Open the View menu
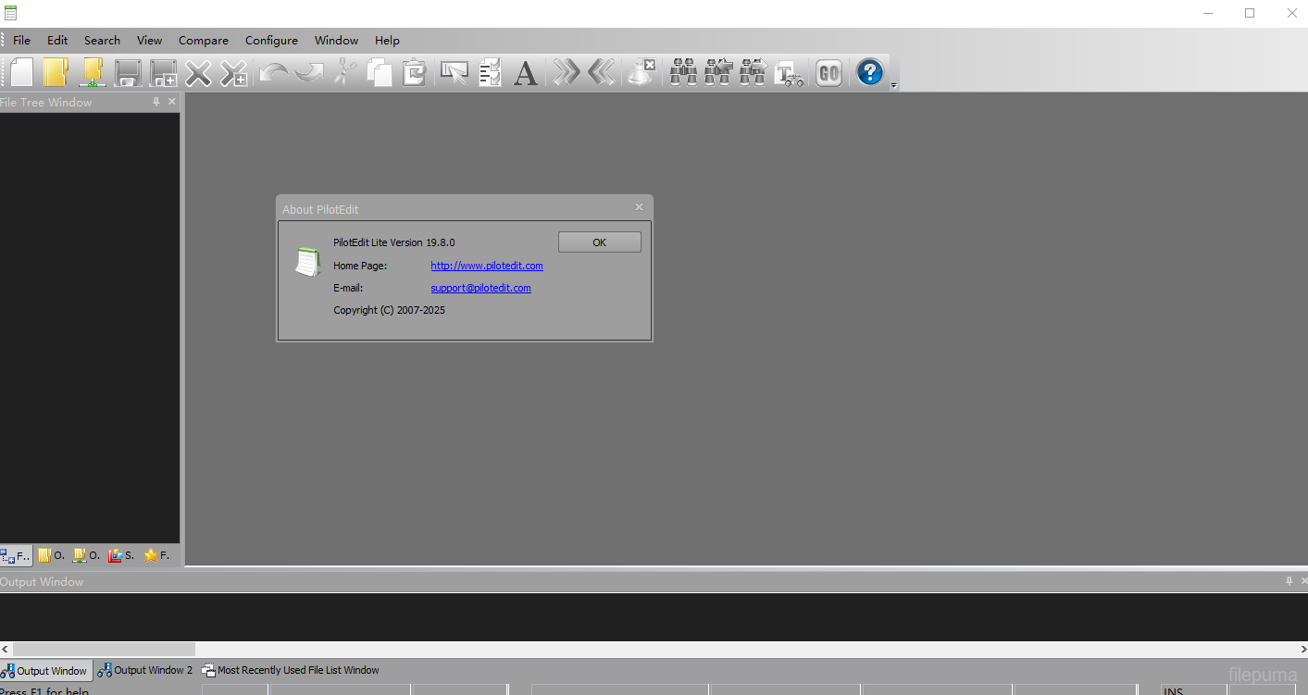The image size is (1308, 695). pyautogui.click(x=149, y=41)
